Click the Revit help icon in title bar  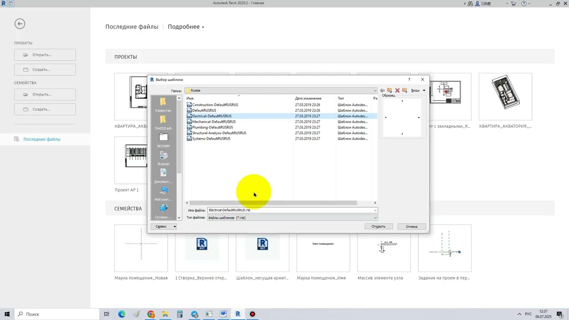[524, 4]
